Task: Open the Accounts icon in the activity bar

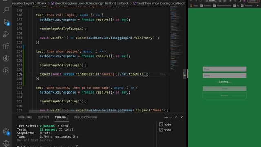Action: (6, 131)
